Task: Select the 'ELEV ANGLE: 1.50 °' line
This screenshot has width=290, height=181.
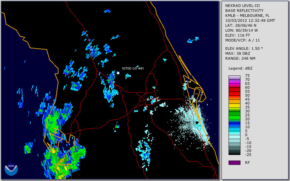Action: pos(244,48)
